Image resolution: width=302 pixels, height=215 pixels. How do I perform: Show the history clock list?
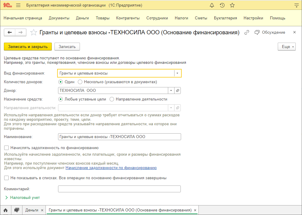pyautogui.click(x=222, y=5)
